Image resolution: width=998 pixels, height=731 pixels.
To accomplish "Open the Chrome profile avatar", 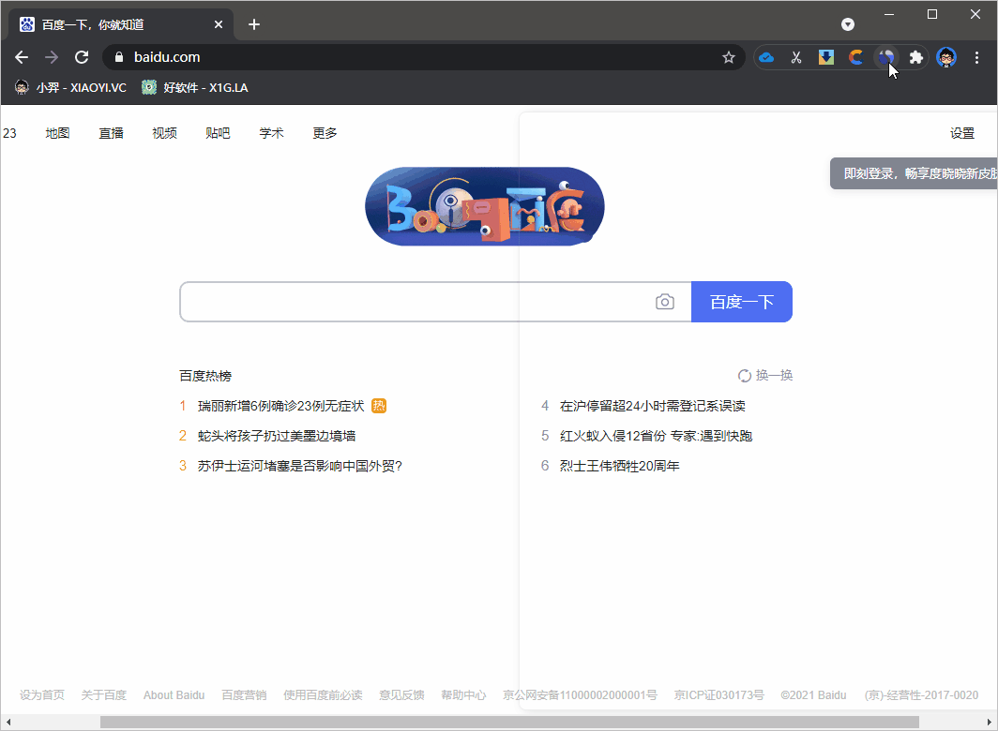I will pos(946,57).
